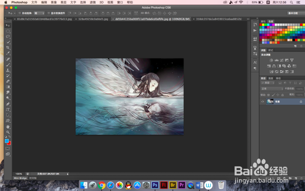
Task: Select the Pen tool
Action: click(8, 104)
